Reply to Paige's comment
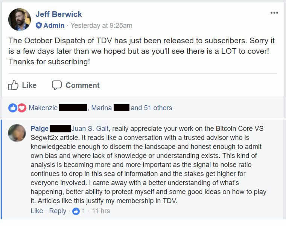Screen dimensions: 286x226 58,211
